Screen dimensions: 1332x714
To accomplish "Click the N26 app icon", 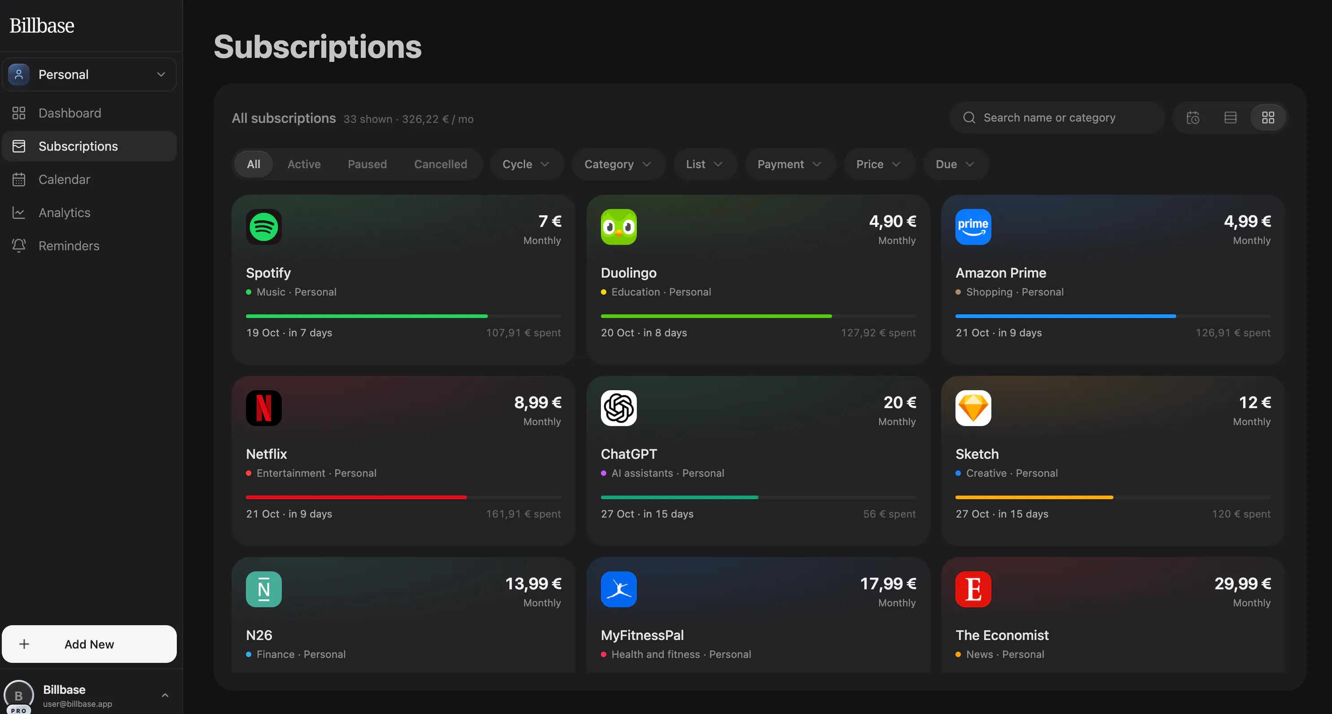I will [264, 589].
